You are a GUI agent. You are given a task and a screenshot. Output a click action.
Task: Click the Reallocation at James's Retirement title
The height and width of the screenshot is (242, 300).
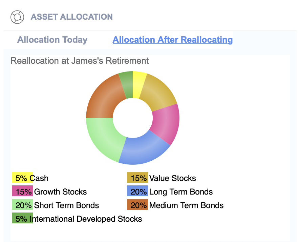coord(80,61)
